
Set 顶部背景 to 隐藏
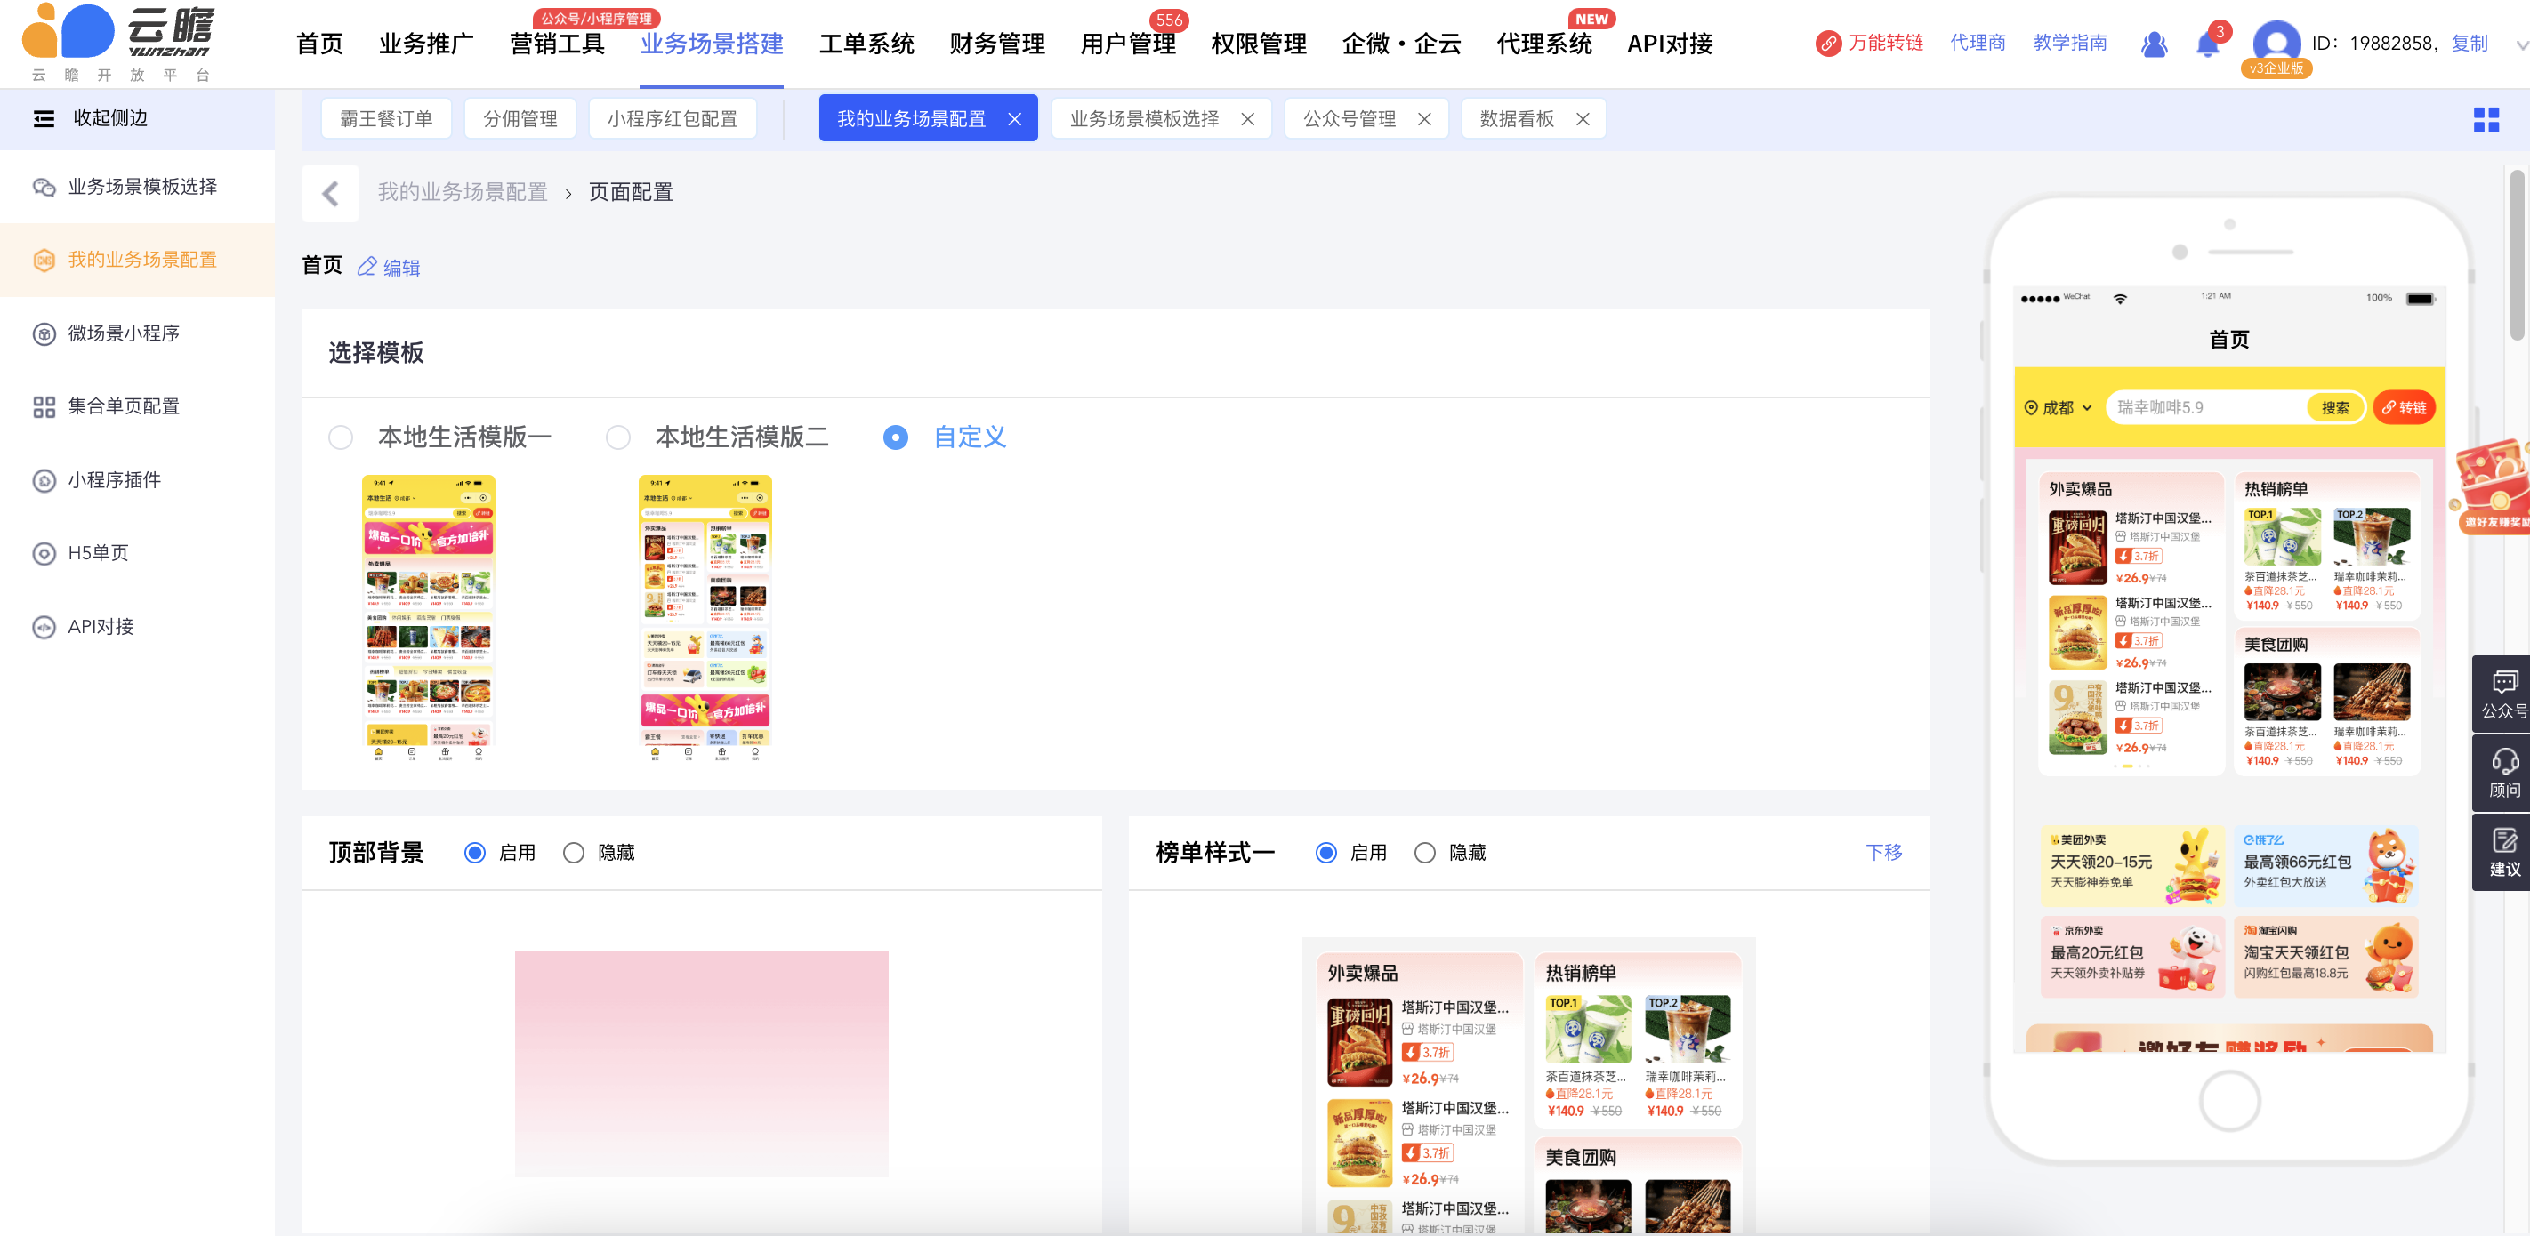[x=574, y=853]
